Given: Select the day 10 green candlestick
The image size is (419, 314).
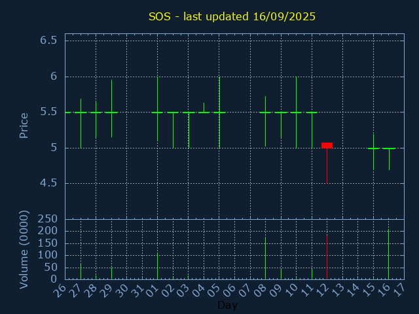Looking at the screenshot, I should click(296, 113).
